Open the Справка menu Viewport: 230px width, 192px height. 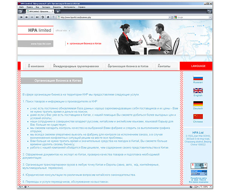(81, 7)
